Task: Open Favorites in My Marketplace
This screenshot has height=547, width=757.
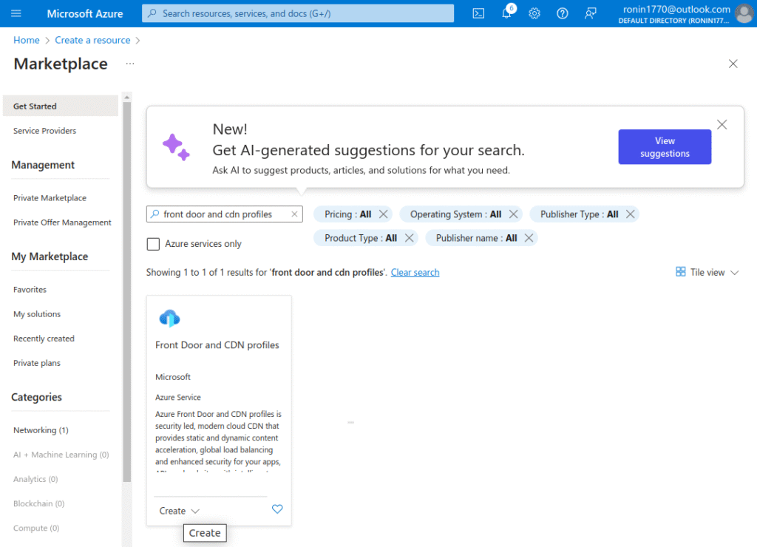Action: point(30,290)
